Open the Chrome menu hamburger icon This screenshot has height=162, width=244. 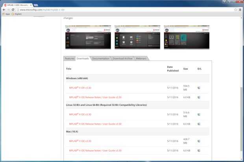click(x=240, y=10)
